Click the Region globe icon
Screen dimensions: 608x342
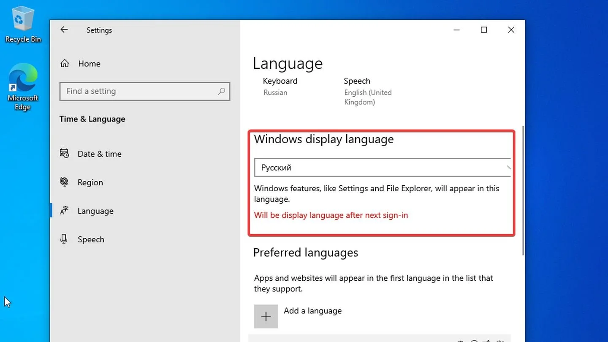click(64, 182)
